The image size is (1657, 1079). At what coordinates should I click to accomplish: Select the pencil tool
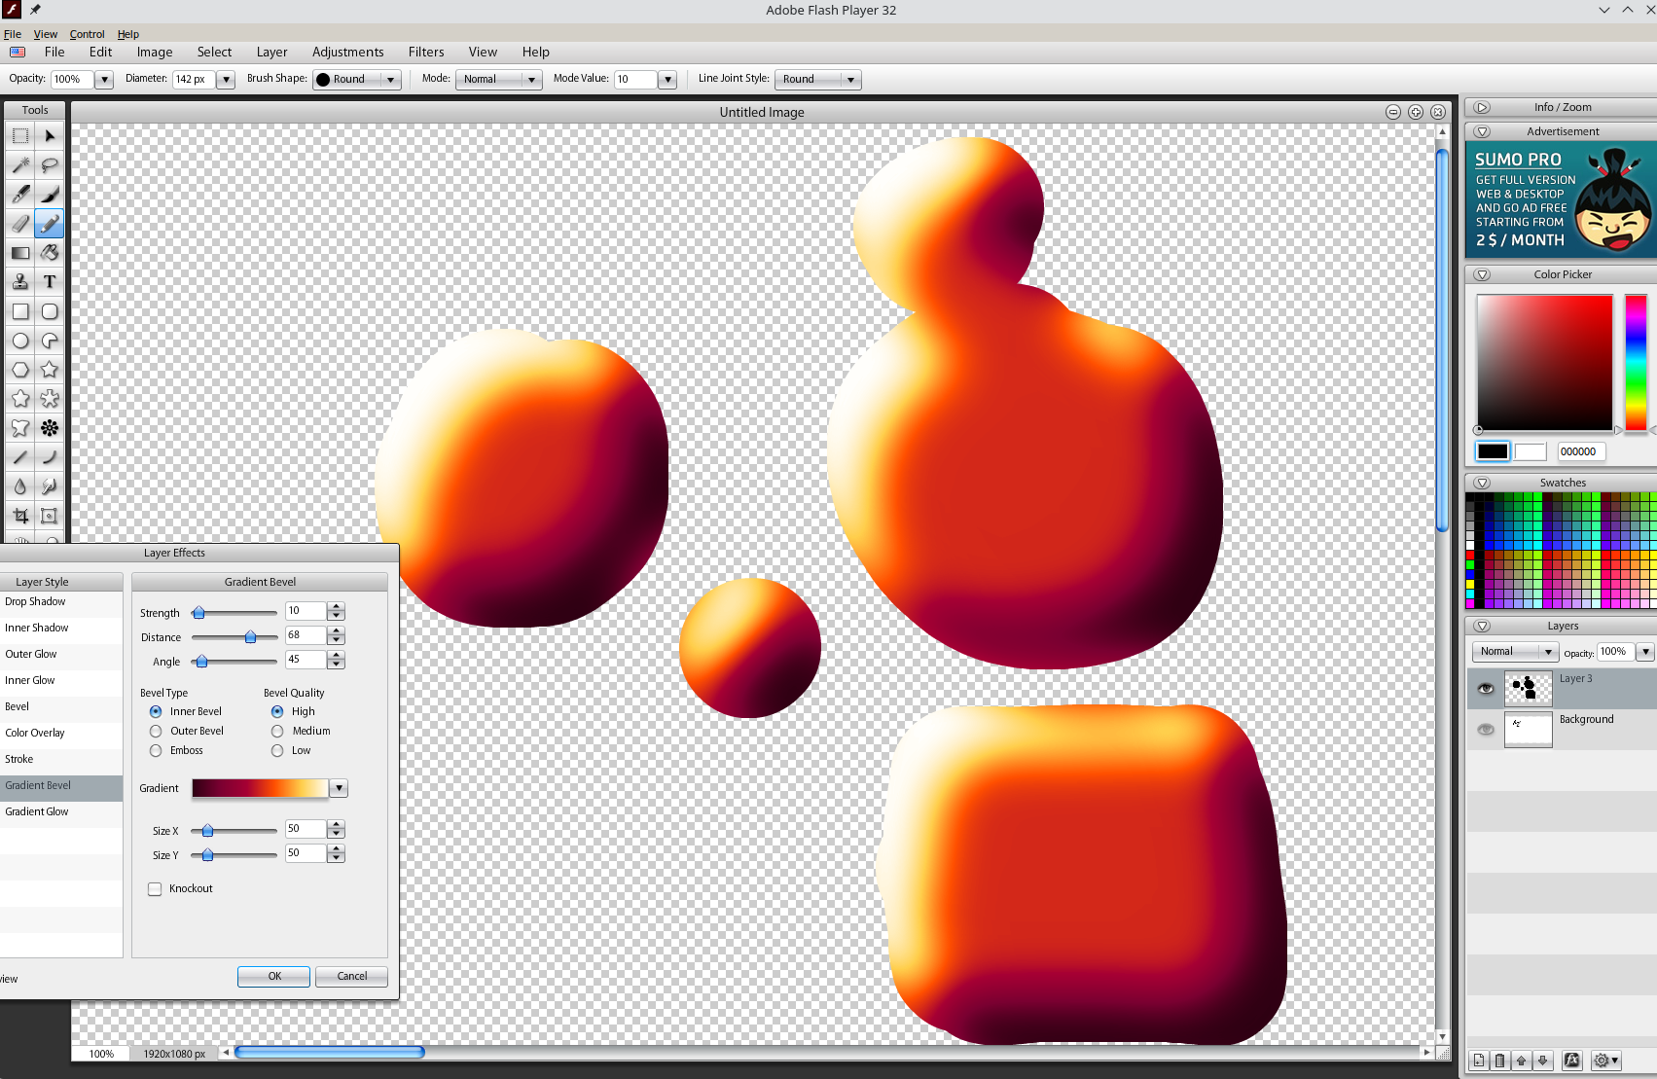[50, 224]
